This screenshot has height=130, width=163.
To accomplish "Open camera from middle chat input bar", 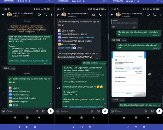I will [98, 111].
